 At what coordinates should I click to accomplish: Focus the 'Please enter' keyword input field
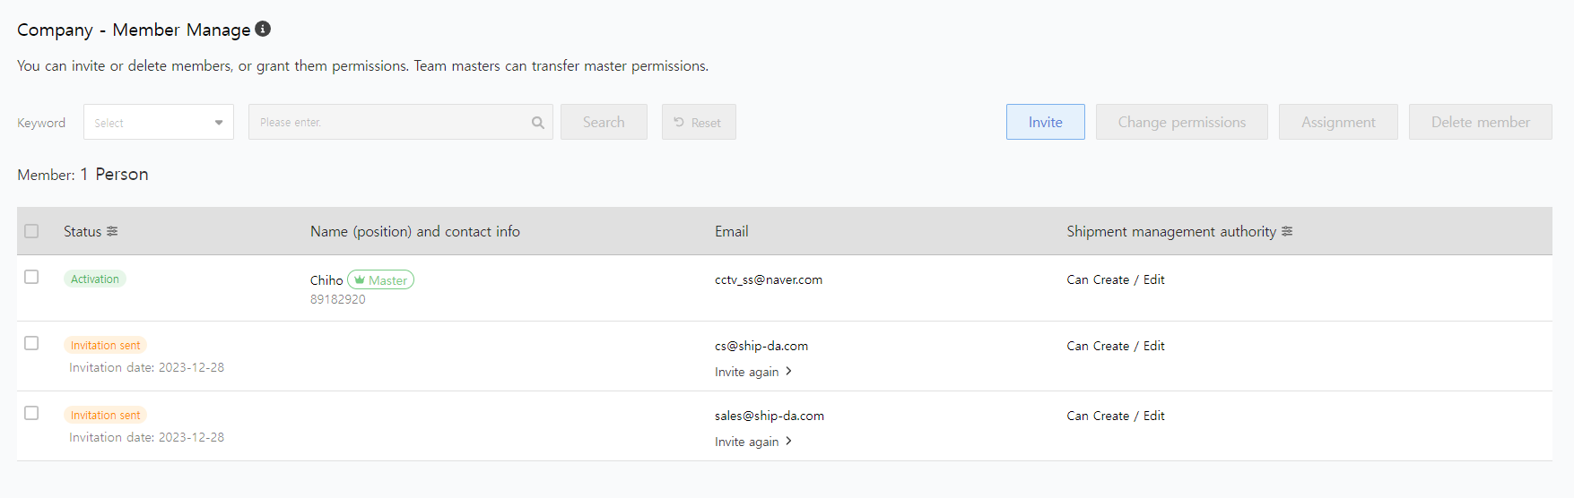point(390,123)
